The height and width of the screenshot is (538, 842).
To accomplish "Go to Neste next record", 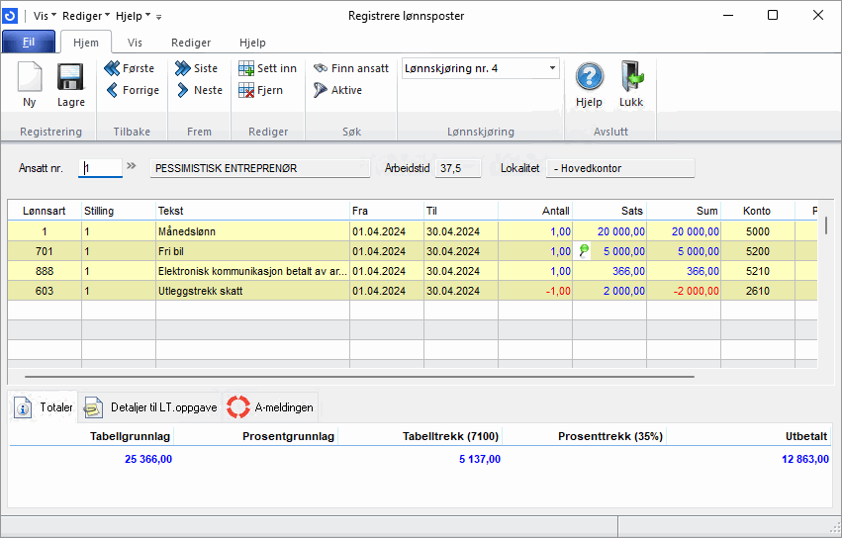I will (x=199, y=90).
